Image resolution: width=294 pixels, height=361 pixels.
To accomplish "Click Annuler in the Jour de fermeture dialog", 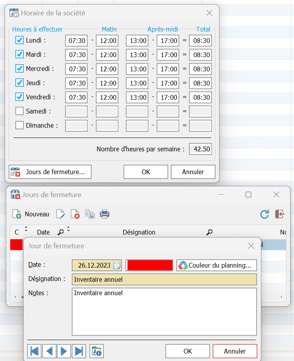I will [x=235, y=351].
